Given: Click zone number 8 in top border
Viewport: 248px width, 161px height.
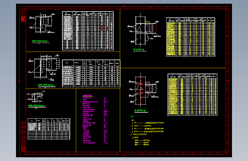Looking at the screenshot, I should tap(150, 8).
